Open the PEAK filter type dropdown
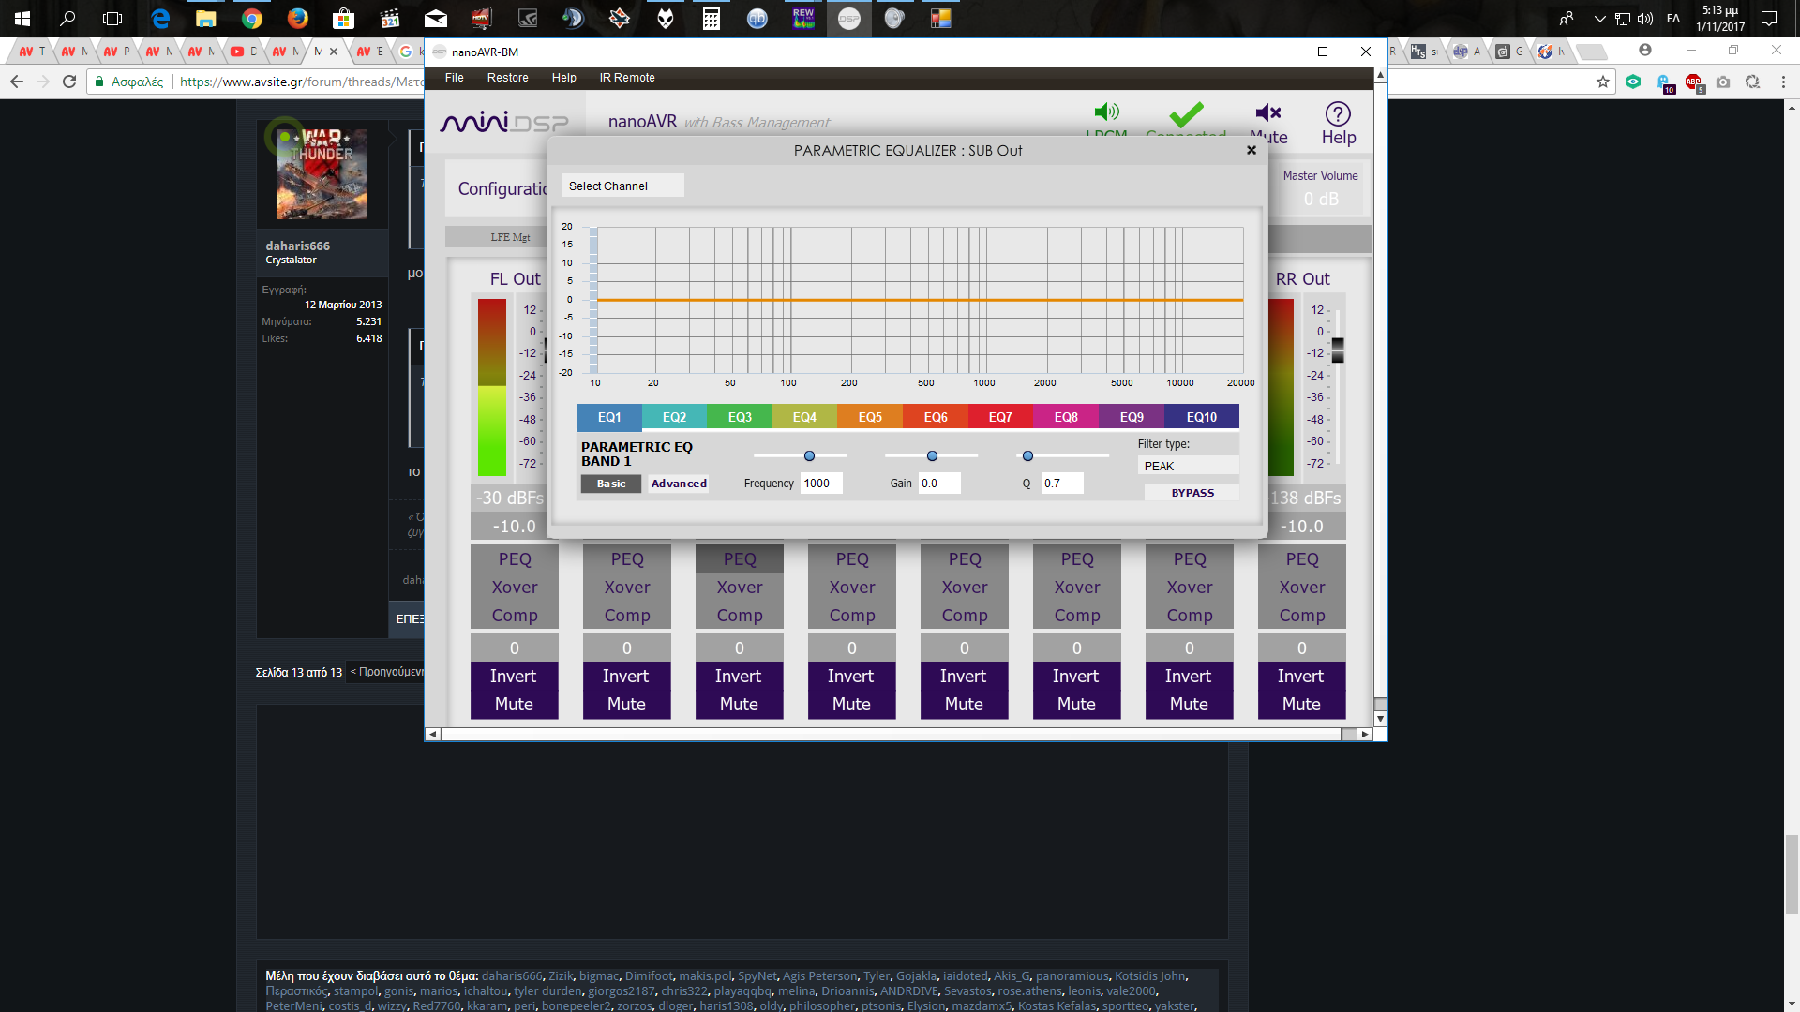 [1188, 467]
